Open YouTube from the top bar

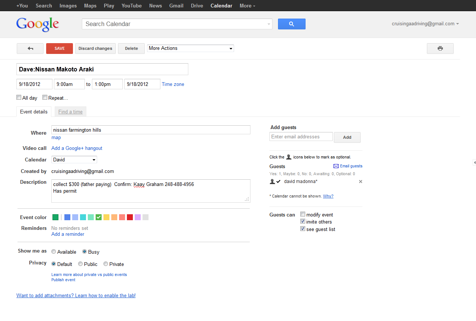pos(132,6)
